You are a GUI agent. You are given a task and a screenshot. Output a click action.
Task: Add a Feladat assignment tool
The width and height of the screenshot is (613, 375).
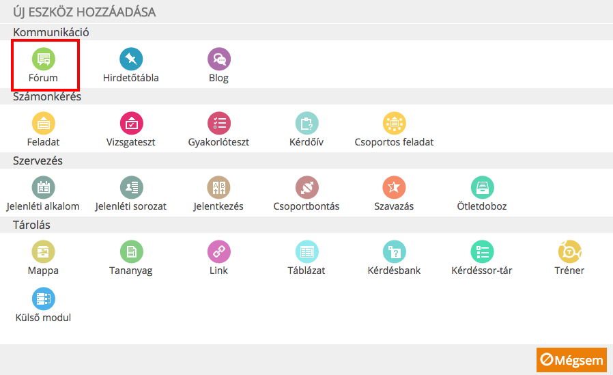point(44,123)
